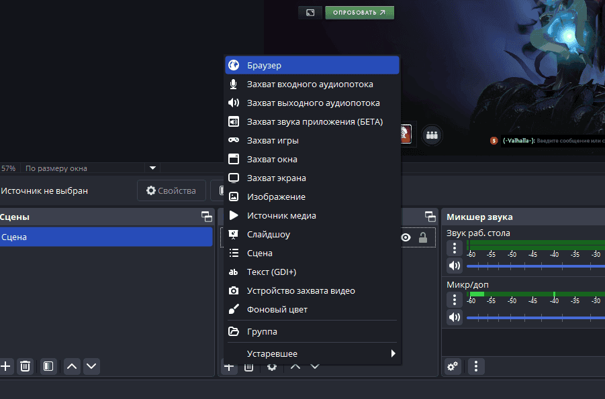Click the Свойства button
Screen dimensions: 605x399
(171, 190)
